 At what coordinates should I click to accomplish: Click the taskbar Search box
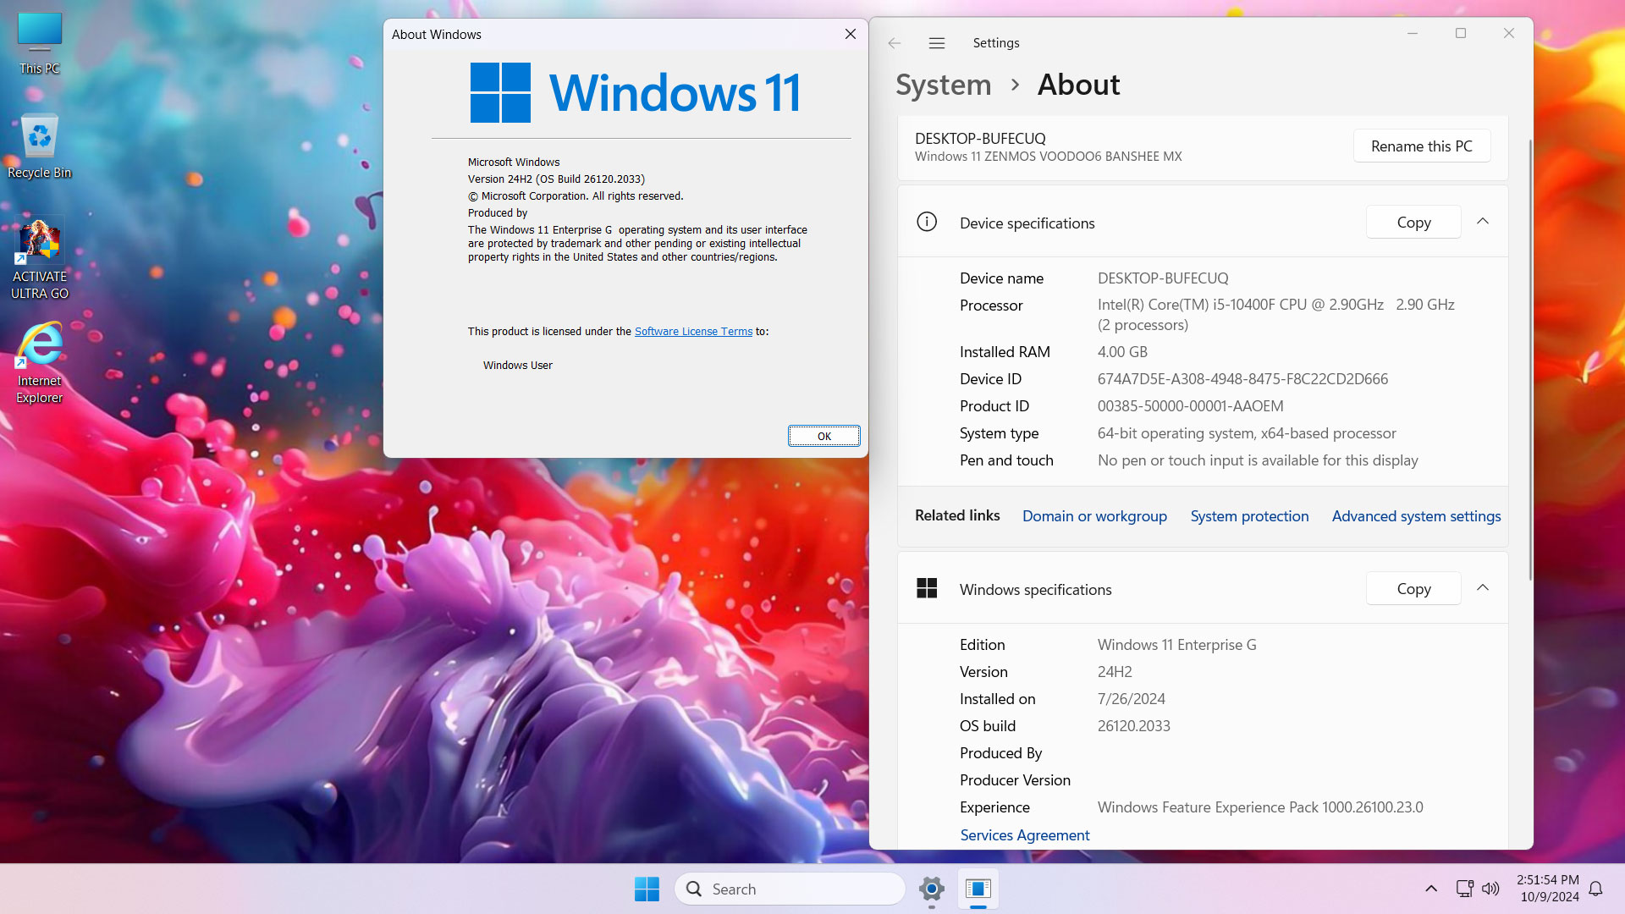[x=790, y=889]
